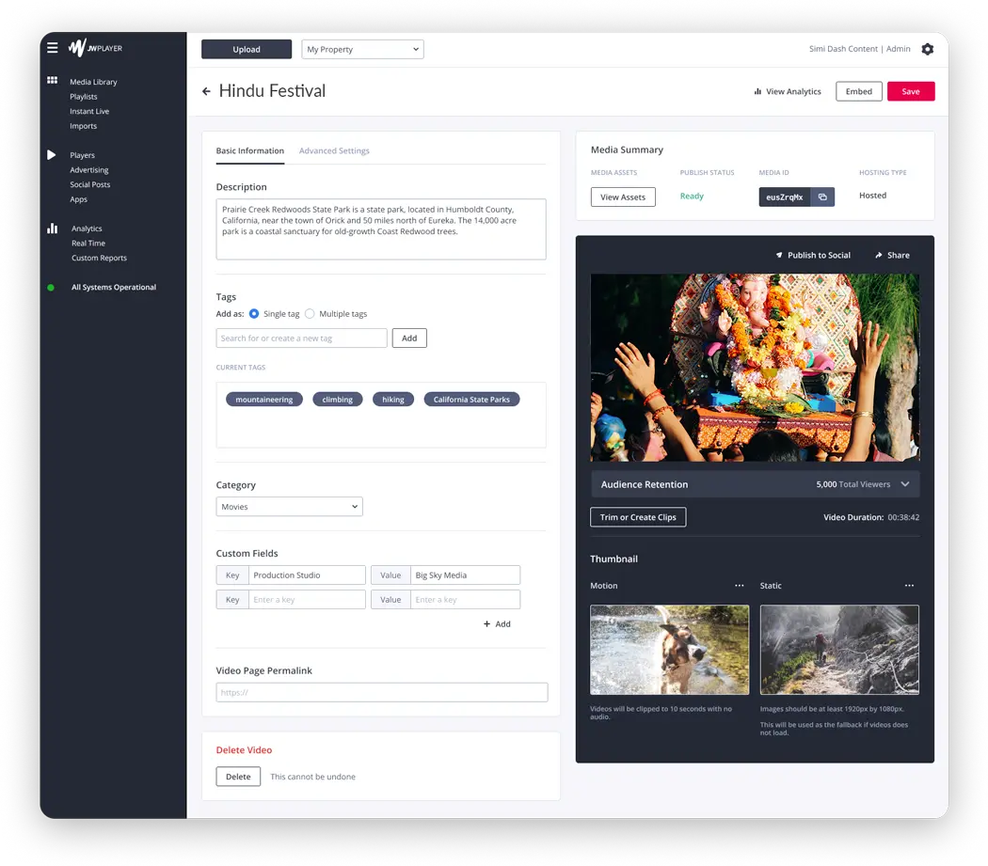Open Playlists in the sidebar
Viewport: 988px width, 866px height.
coord(84,97)
